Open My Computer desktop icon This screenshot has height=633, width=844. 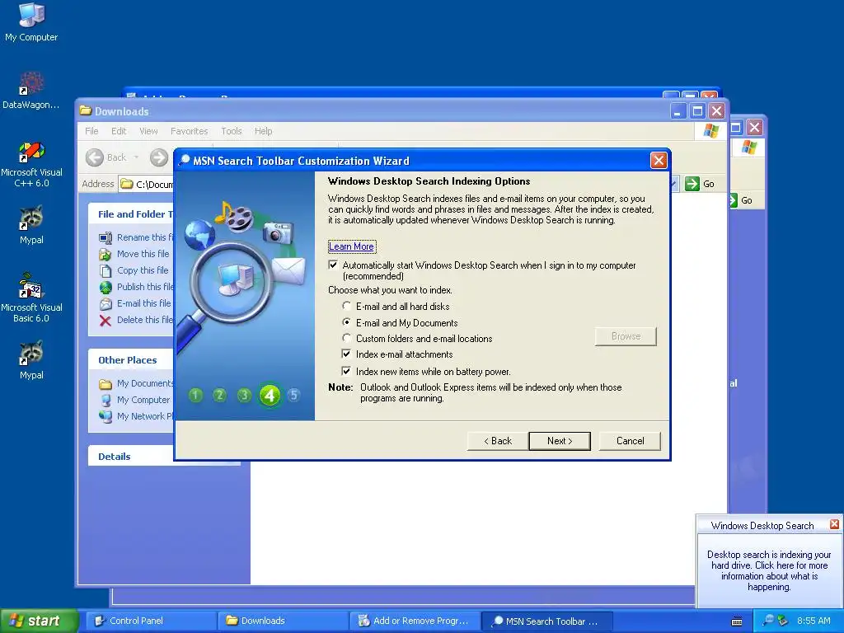(31, 22)
